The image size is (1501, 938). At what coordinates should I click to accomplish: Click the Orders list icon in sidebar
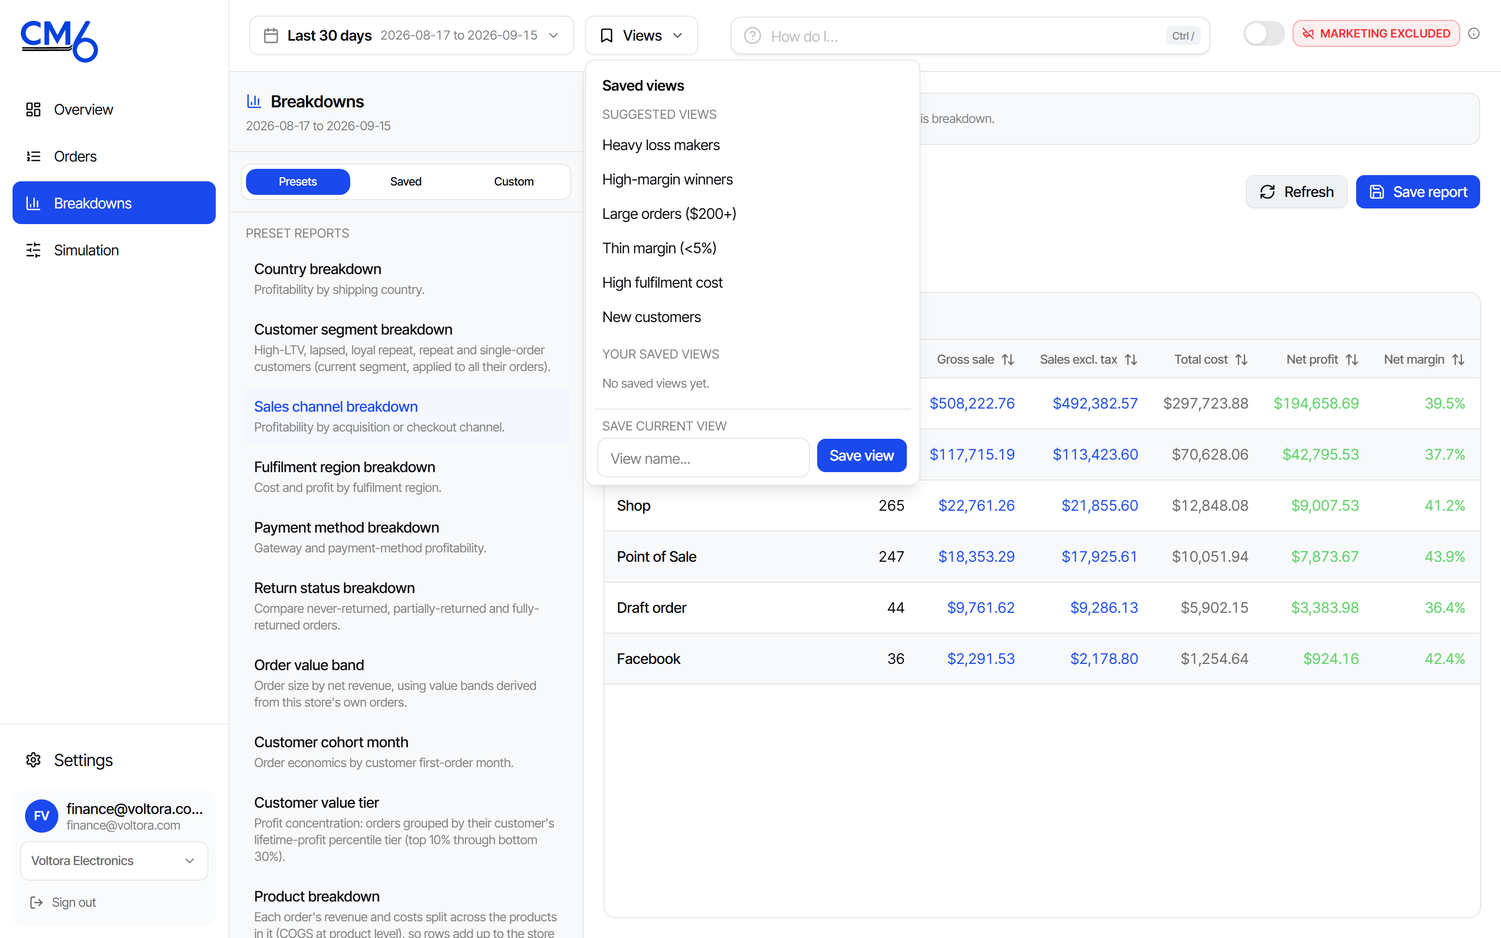point(33,156)
